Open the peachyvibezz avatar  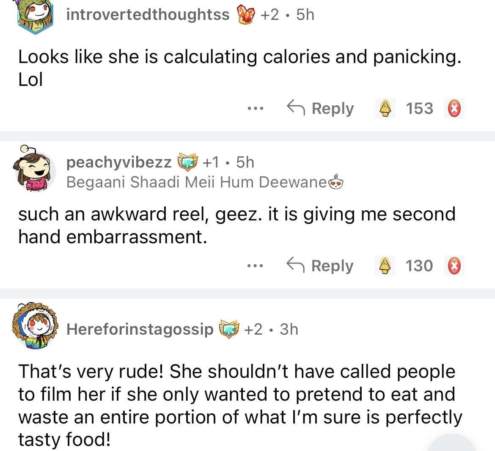[x=35, y=168]
